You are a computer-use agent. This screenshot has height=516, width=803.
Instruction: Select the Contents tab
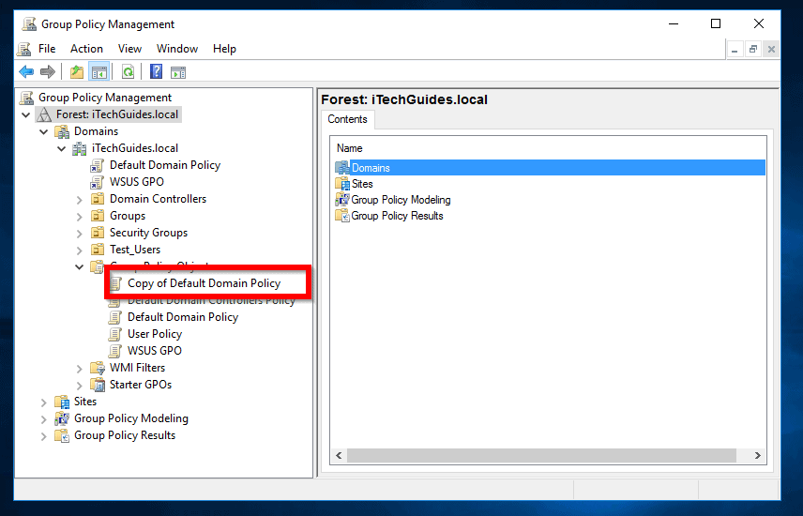pos(347,119)
